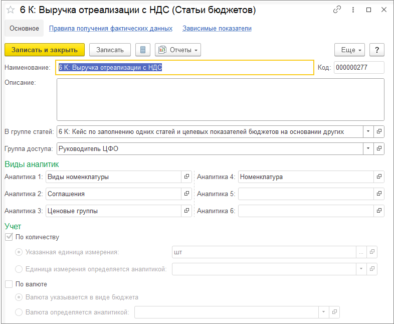Open the Аналитика 1 Виды номенклатуры reference
The width and height of the screenshot is (394, 324).
[x=186, y=177]
